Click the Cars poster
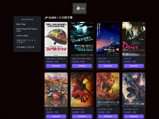159x119 pixels. point(56,90)
